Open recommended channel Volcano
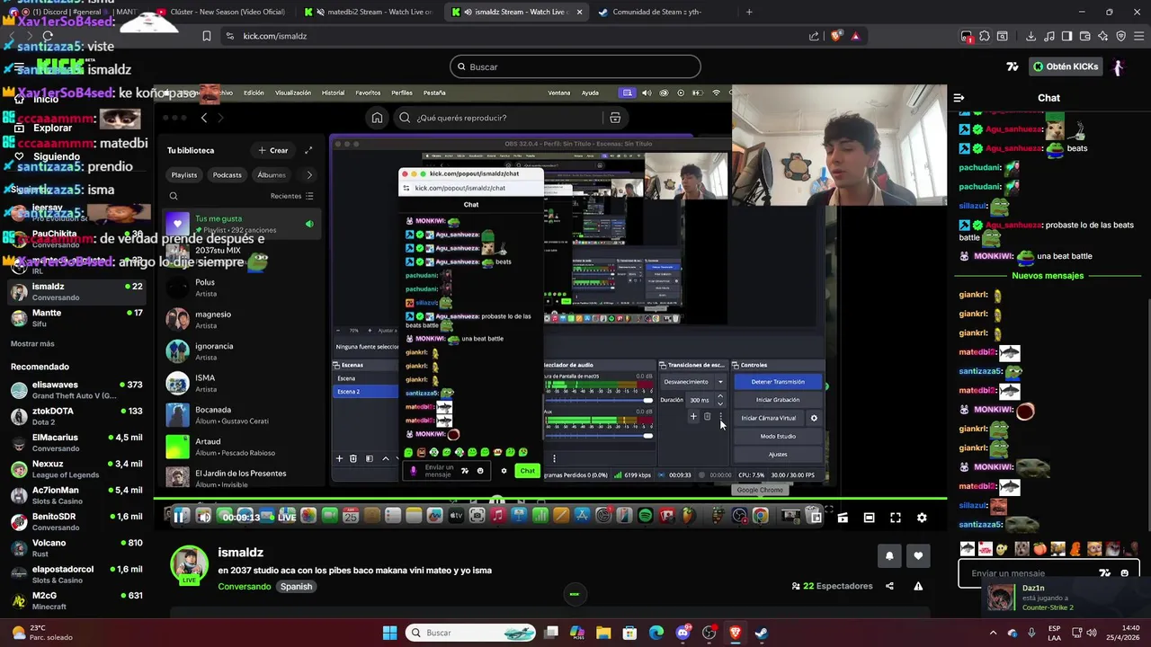This screenshot has width=1151, height=647. point(76,548)
